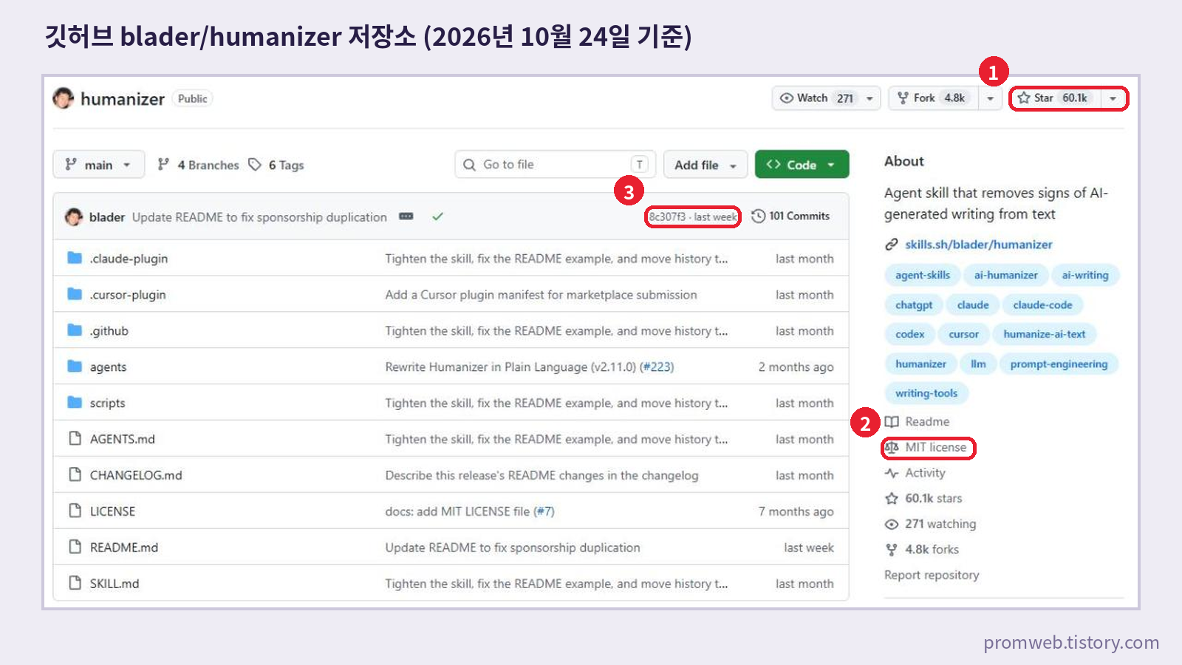Click the green check status icon
Image resolution: width=1182 pixels, height=665 pixels.
[x=437, y=216]
